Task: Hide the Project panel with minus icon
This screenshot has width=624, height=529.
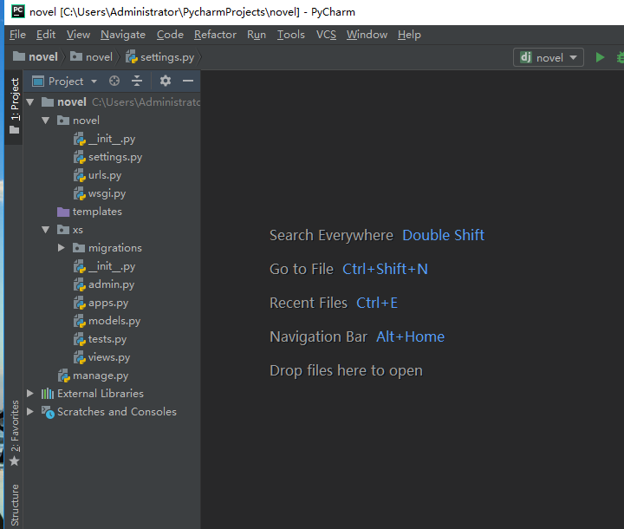Action: tap(187, 81)
